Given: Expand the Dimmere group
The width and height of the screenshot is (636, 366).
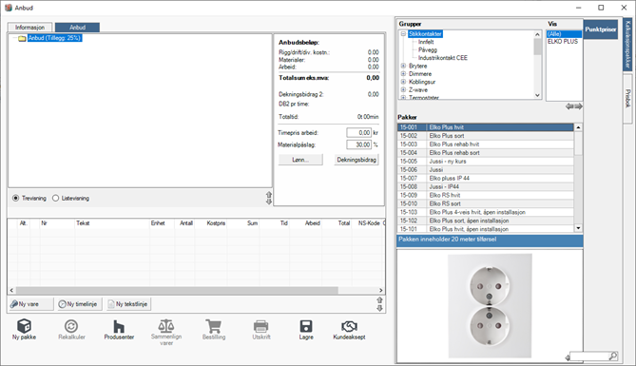Looking at the screenshot, I should (x=403, y=74).
